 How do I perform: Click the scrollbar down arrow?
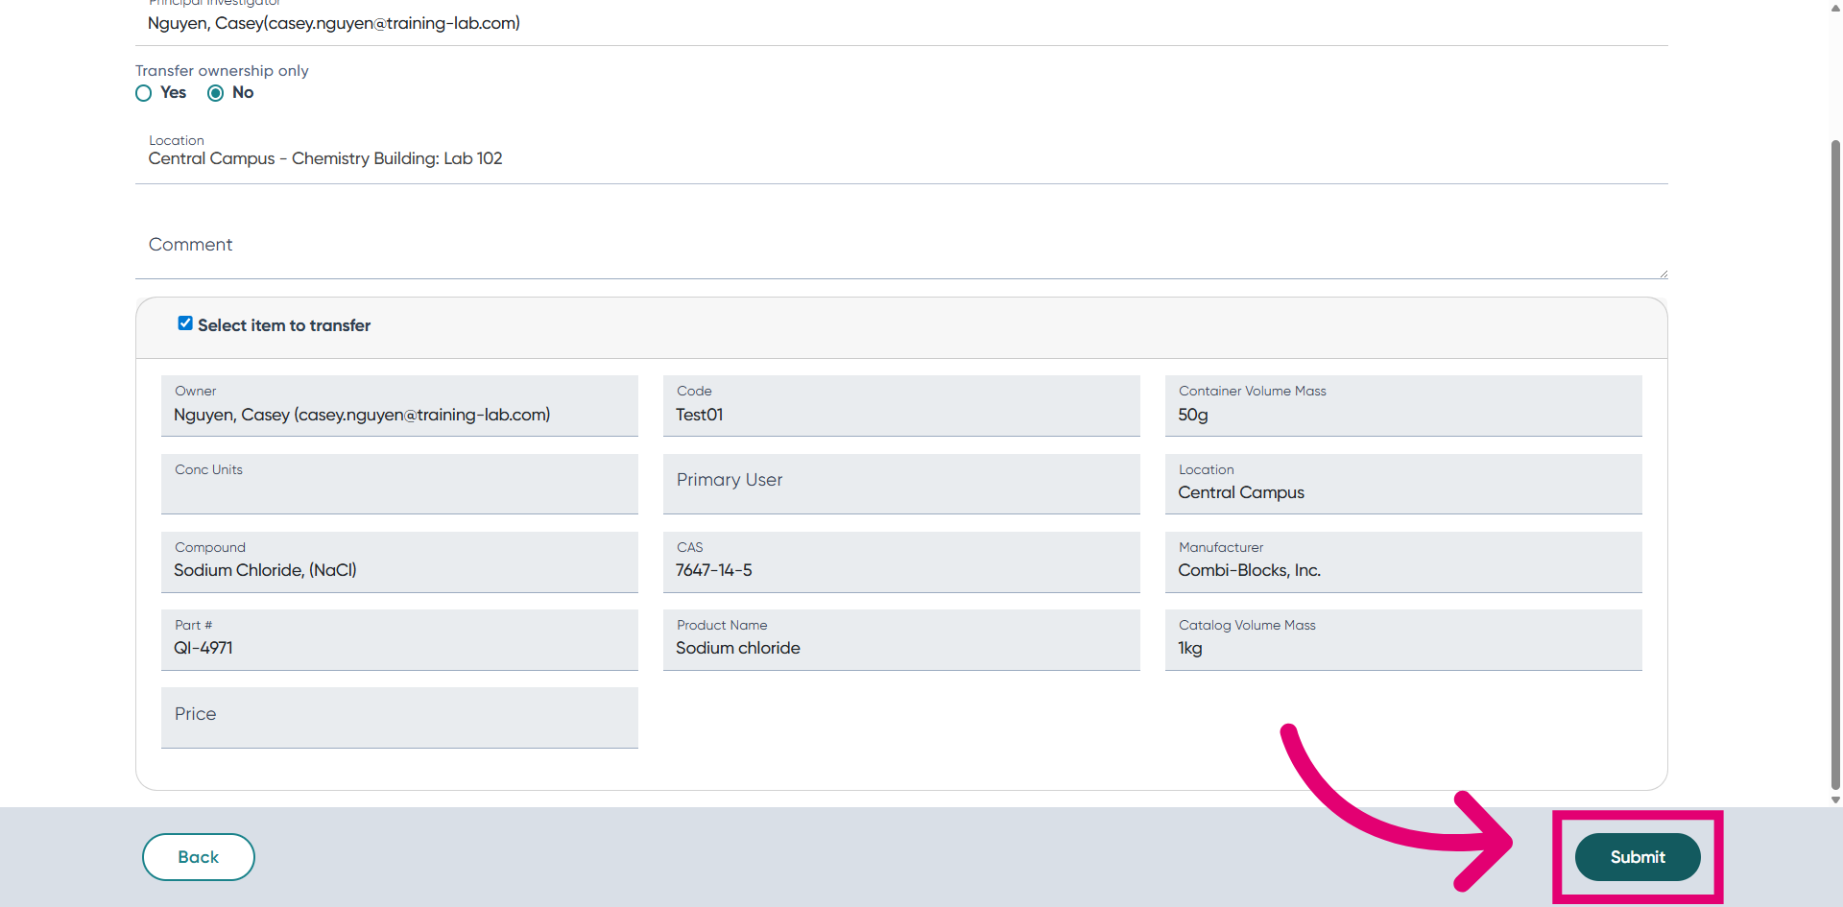click(1835, 800)
